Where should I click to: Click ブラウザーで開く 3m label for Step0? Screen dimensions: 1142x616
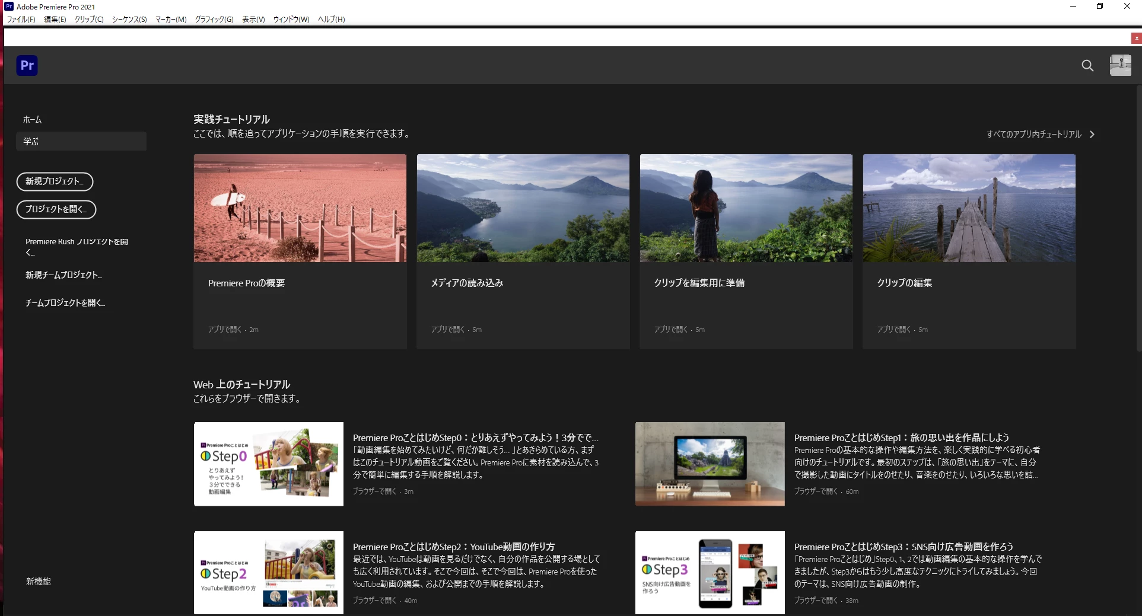pyautogui.click(x=383, y=491)
